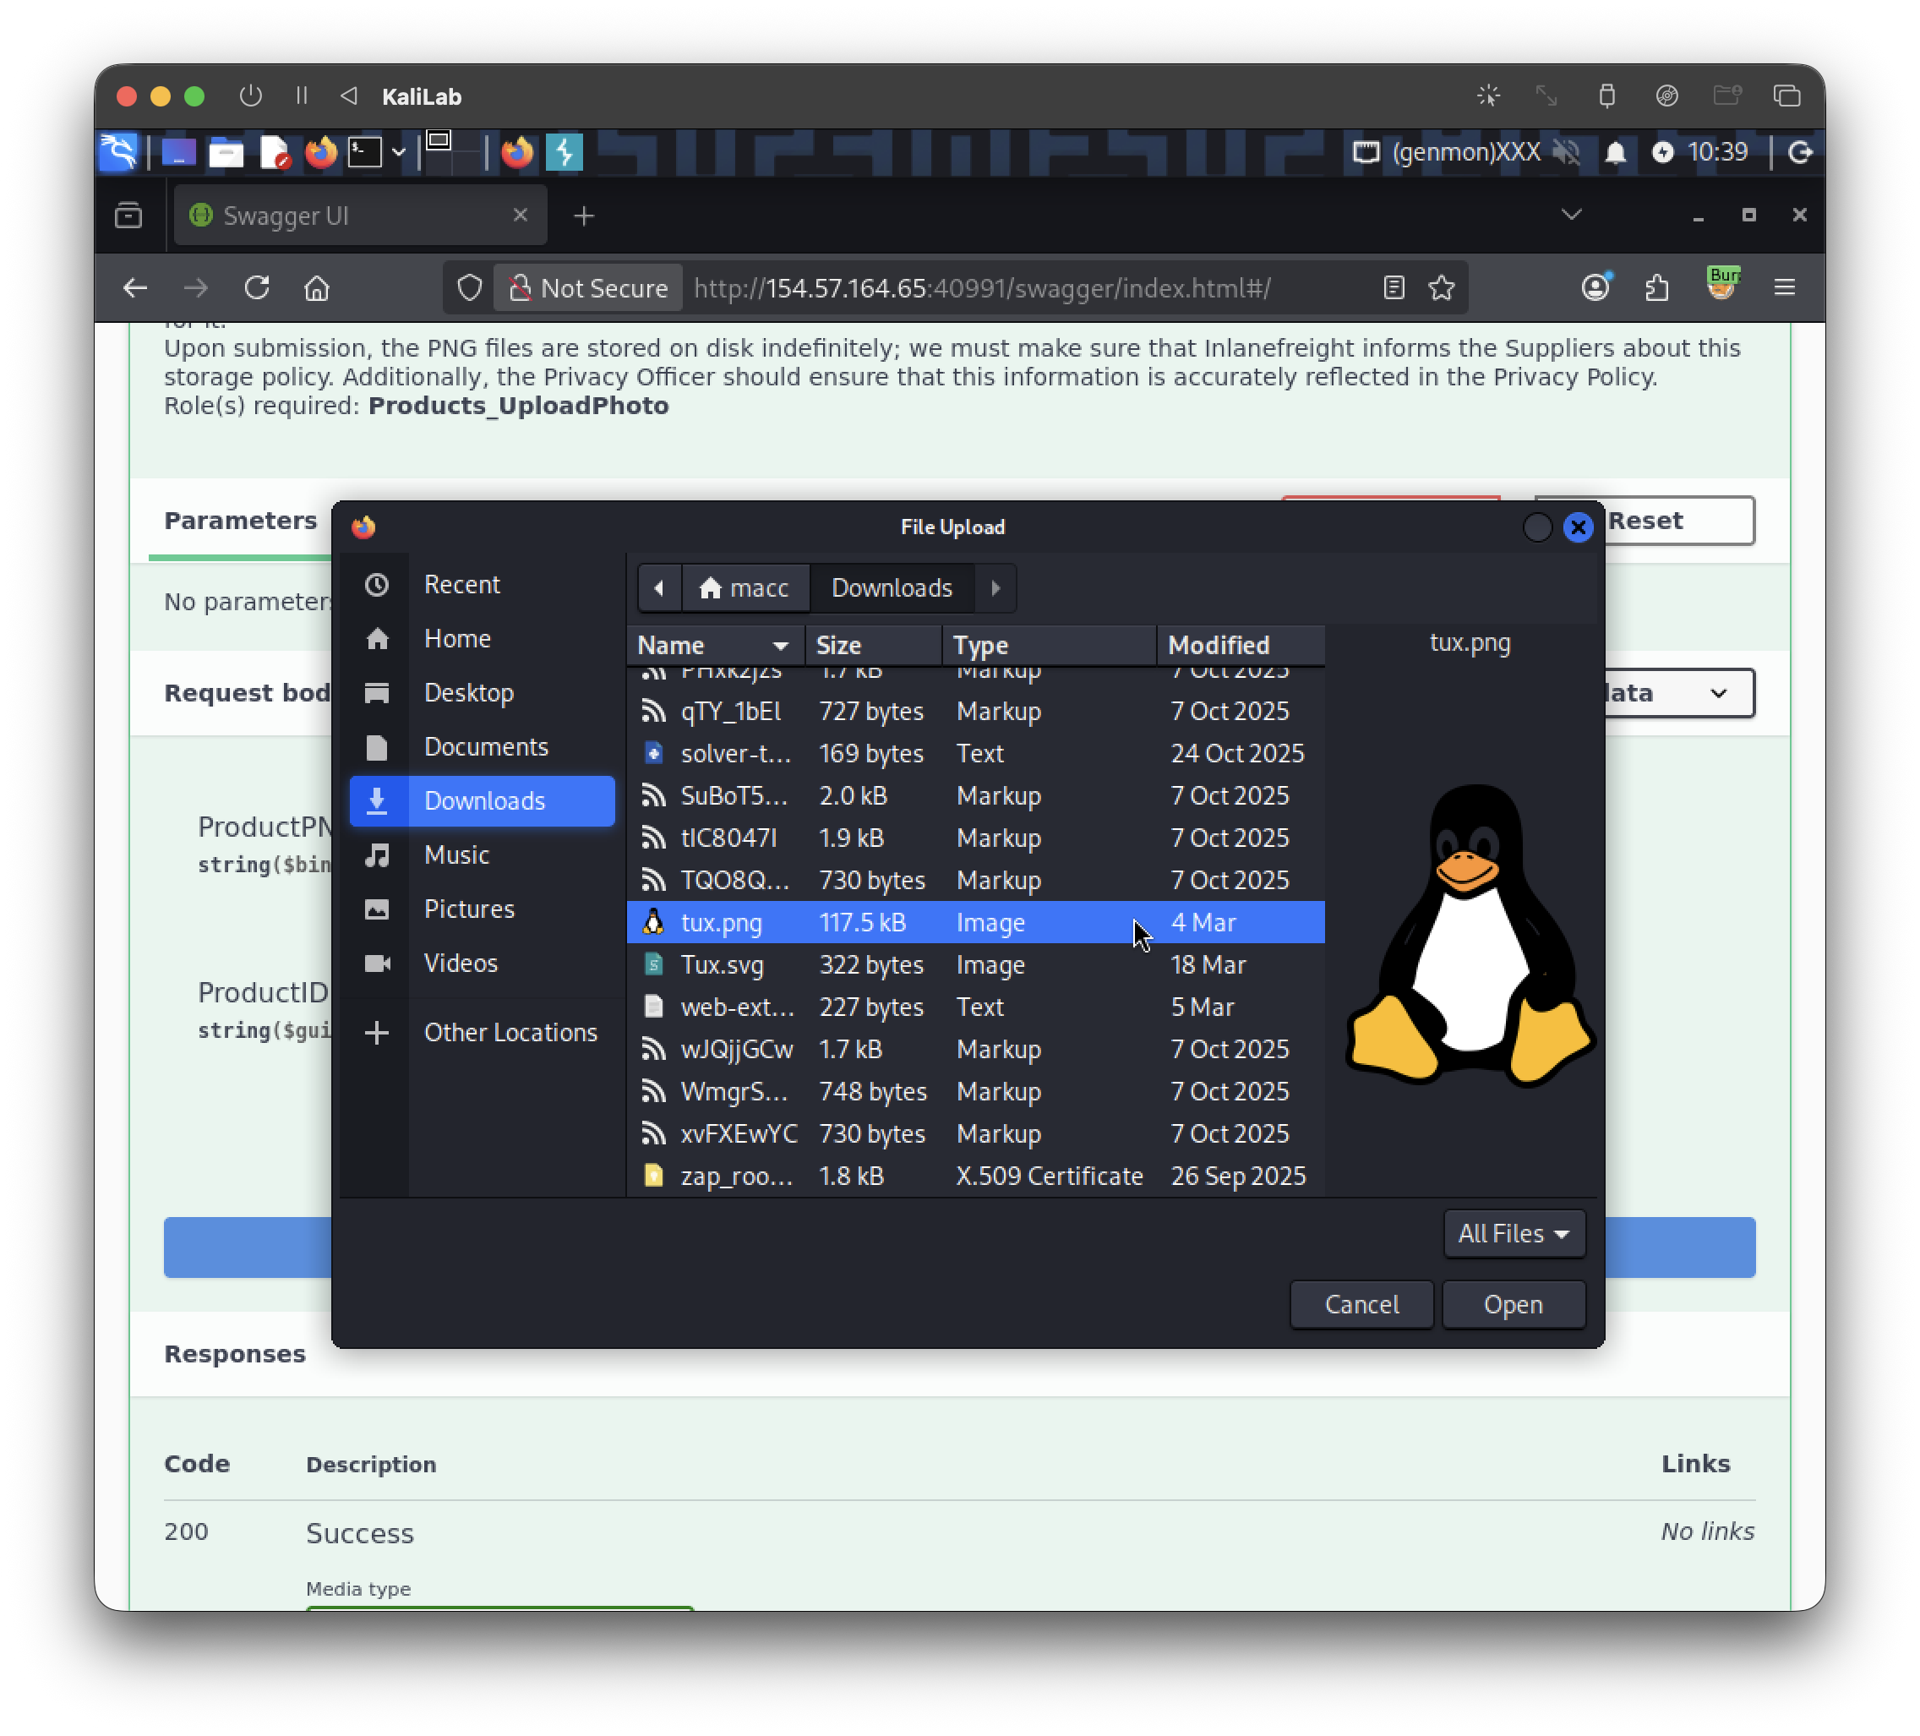Open the Burp extension toolbar icon

[1722, 285]
